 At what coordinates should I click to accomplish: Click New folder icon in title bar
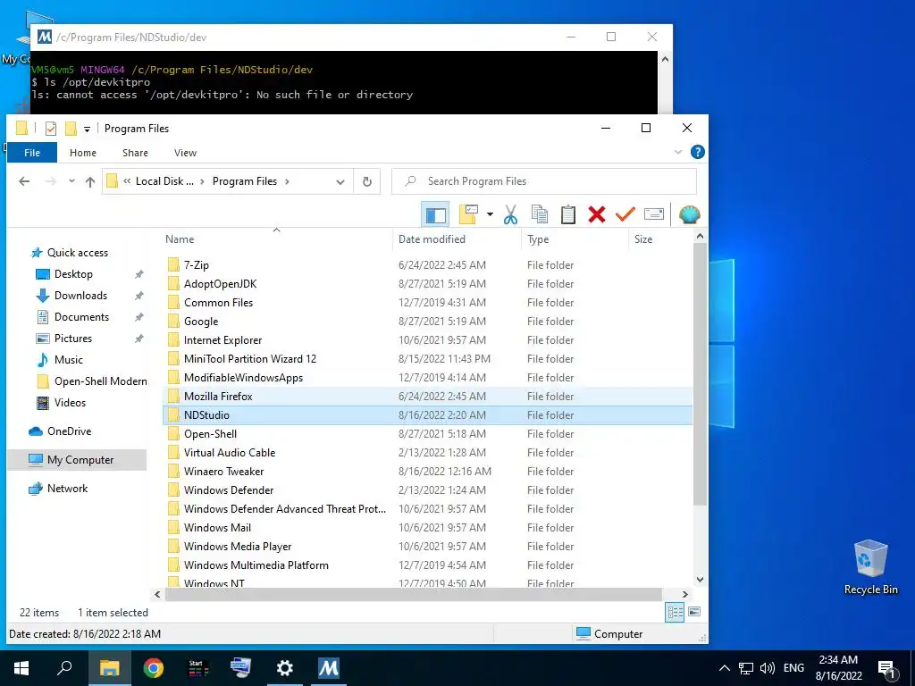(71, 129)
